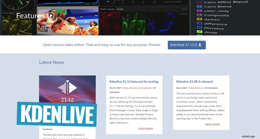Image resolution: width=260 pixels, height=139 pixels.
Task: Click the green channel RGB parade display
Action: tap(134, 24)
